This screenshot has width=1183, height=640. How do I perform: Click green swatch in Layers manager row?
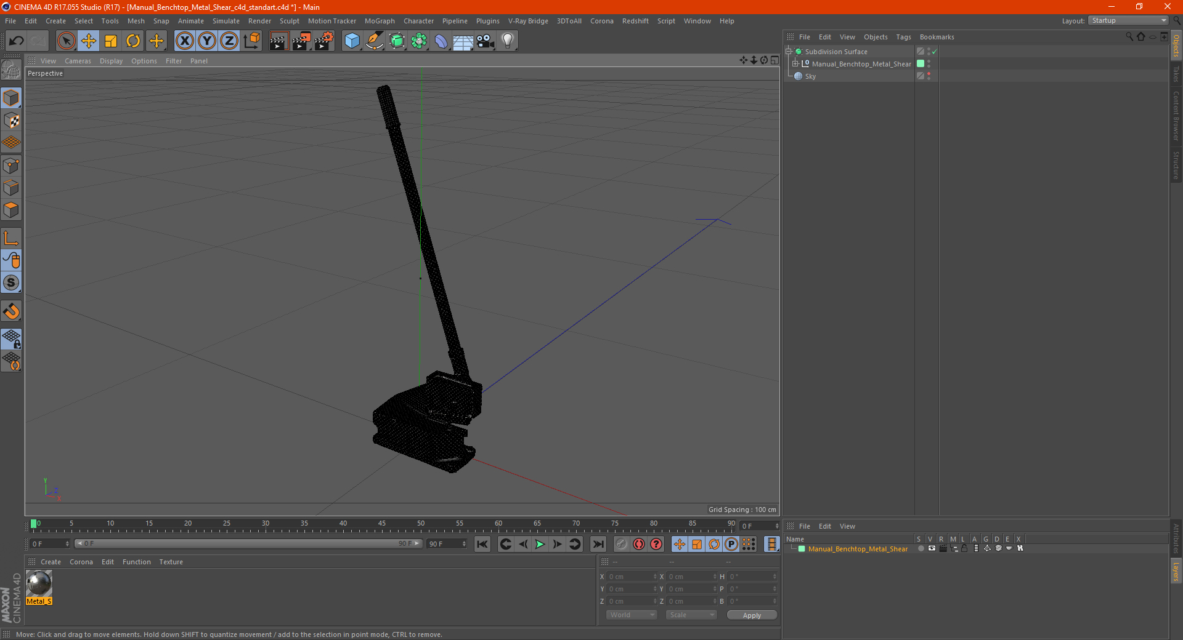[802, 549]
